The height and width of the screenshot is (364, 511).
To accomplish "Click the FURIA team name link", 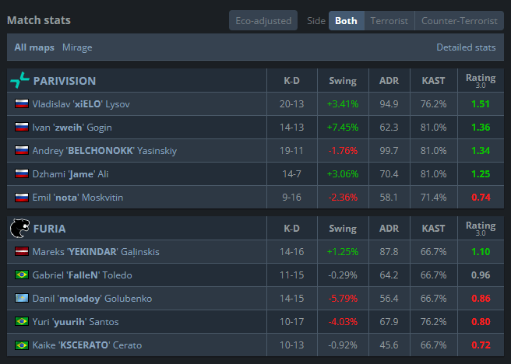I will (x=50, y=229).
